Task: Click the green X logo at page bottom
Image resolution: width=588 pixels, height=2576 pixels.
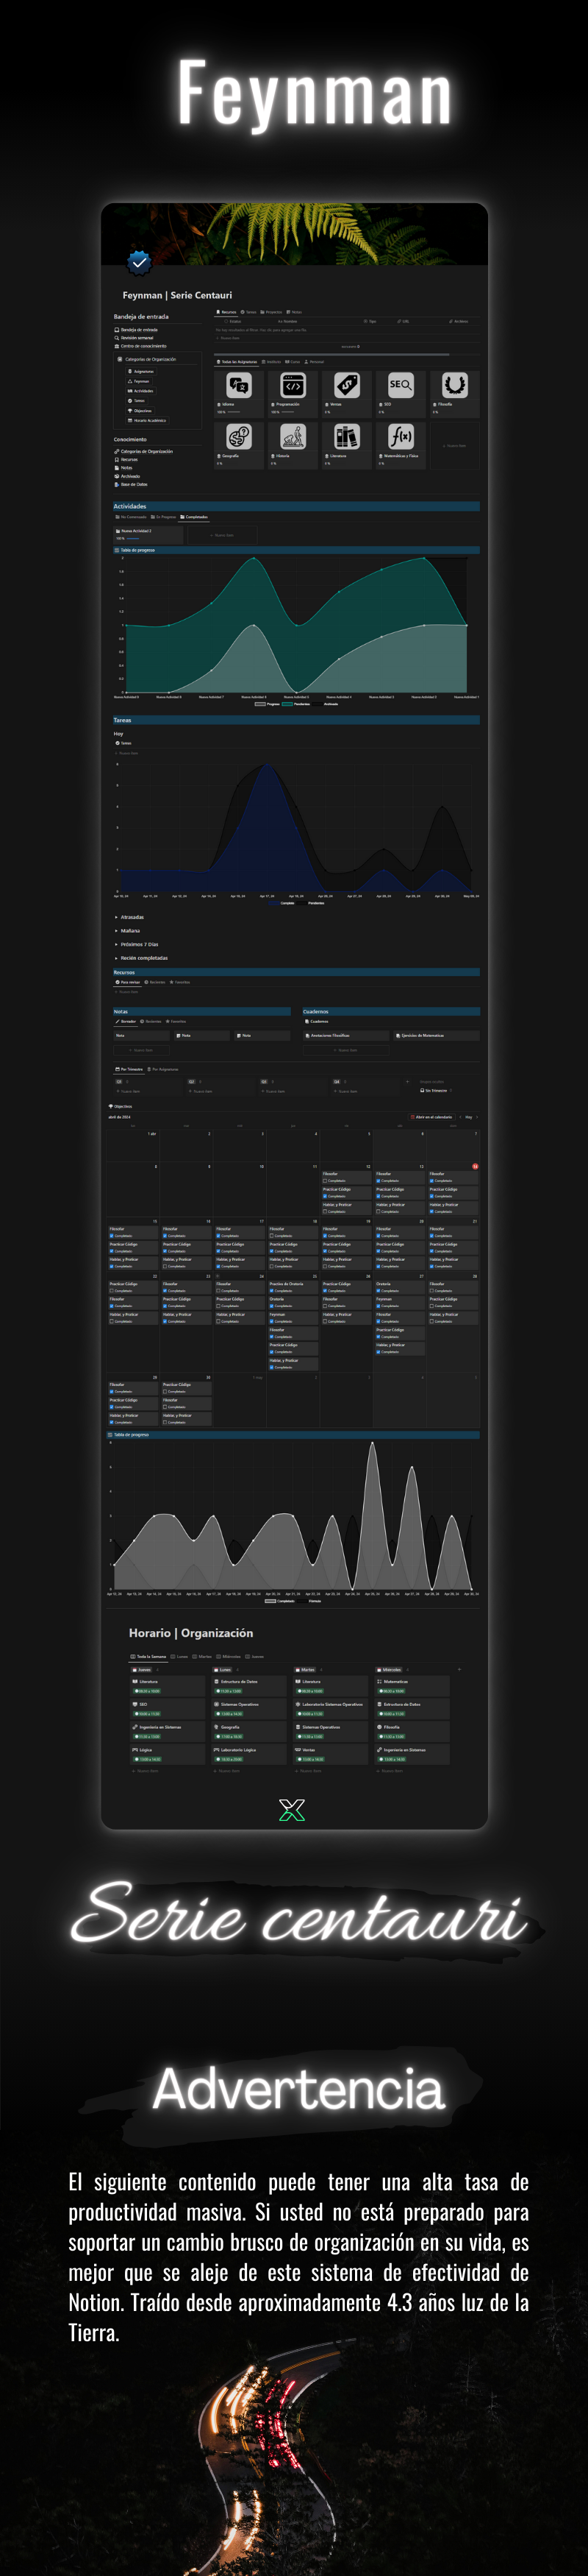Action: [293, 1809]
